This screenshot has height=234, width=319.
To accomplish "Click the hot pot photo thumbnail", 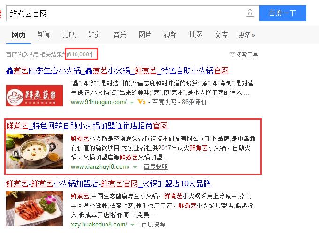I will 34,151.
